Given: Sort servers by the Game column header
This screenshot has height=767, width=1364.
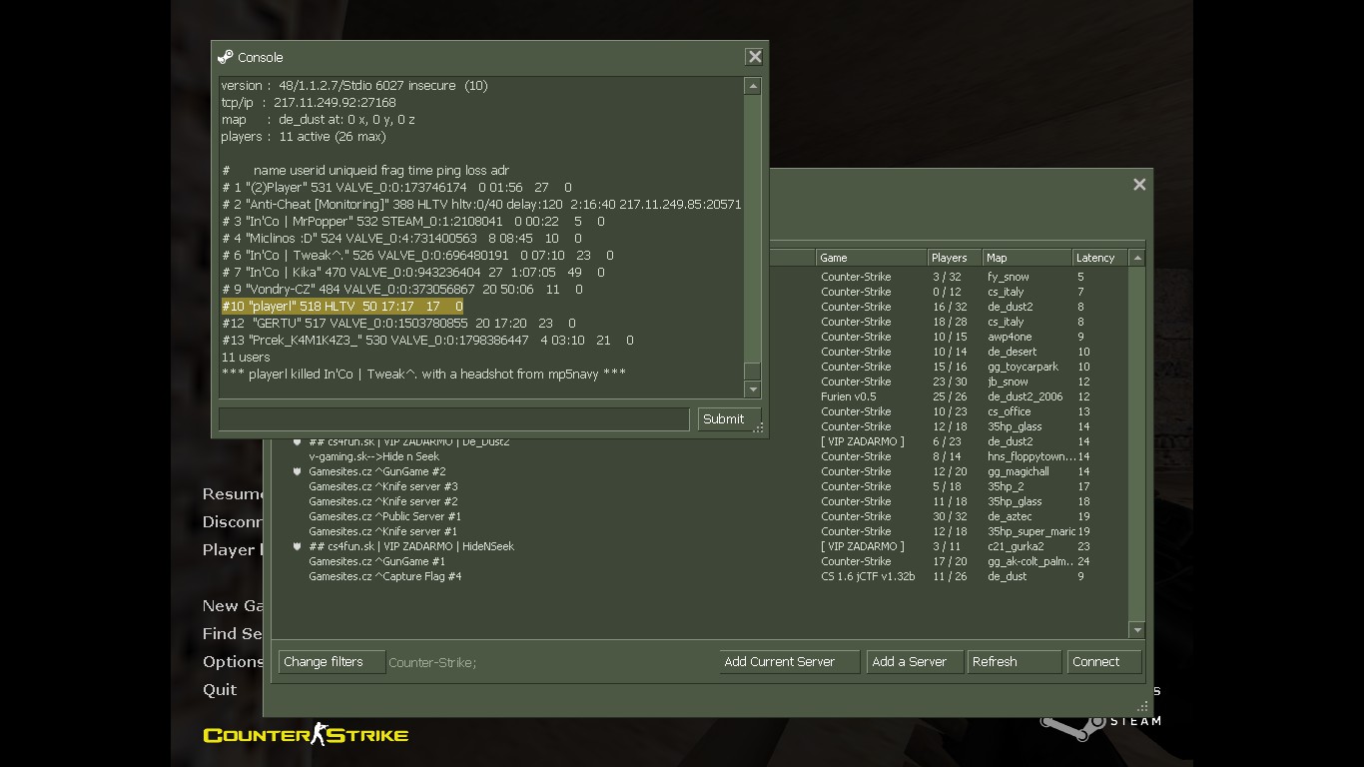Looking at the screenshot, I should [x=871, y=258].
